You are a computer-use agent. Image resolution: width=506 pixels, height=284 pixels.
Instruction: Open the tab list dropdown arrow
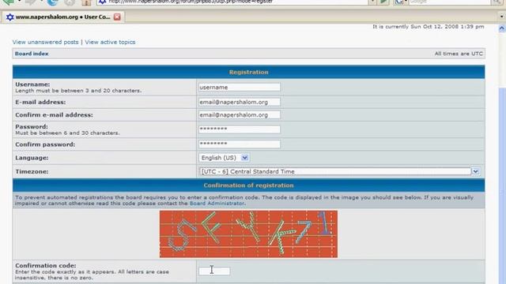[501, 17]
